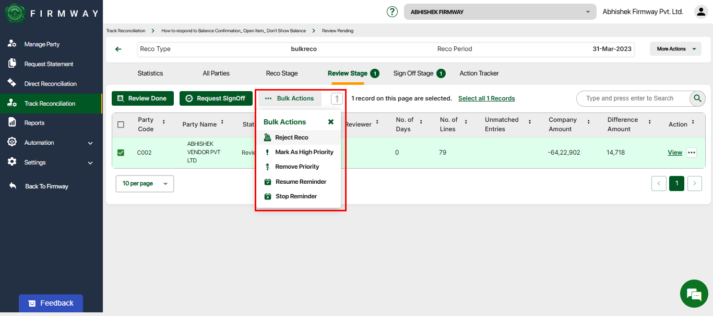Click the back arrow beside Reco Type
The width and height of the screenshot is (713, 316).
pyautogui.click(x=118, y=49)
